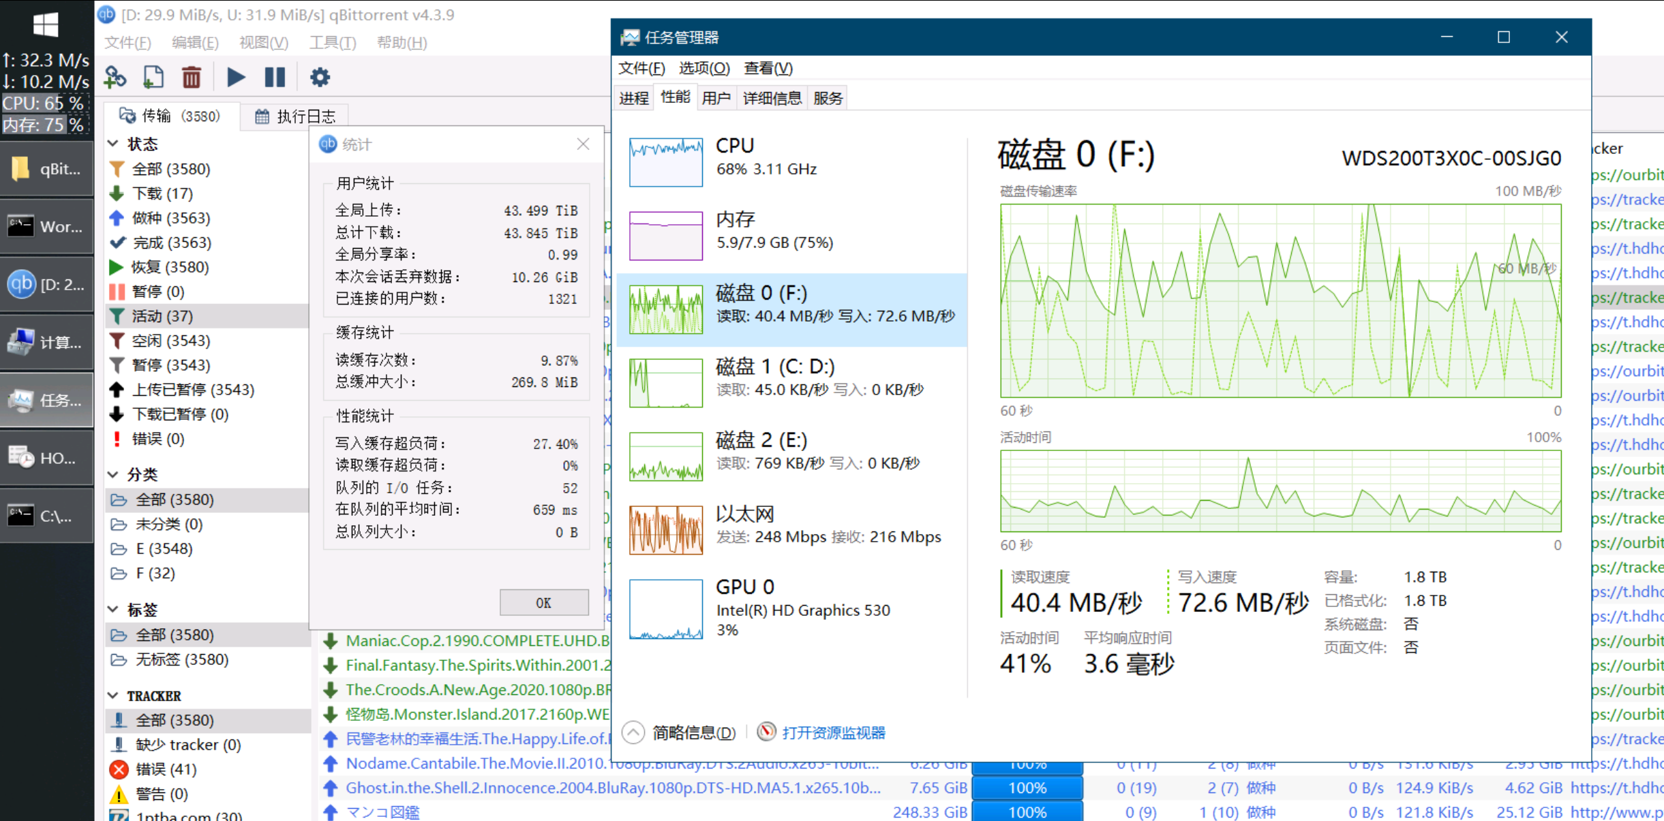Open the 工具(T) menu in qBittorrent
The image size is (1664, 821).
point(332,42)
